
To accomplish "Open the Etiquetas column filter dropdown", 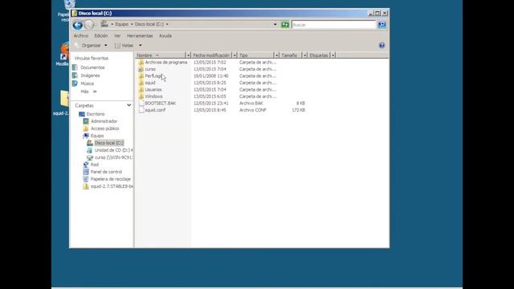I will point(333,55).
